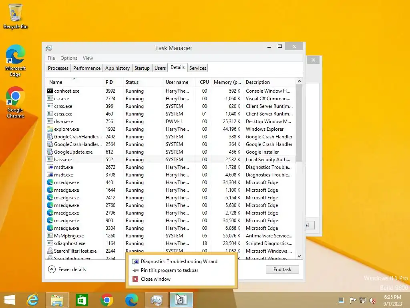
Task: Select the csc.exe row
Action: [x=171, y=99]
